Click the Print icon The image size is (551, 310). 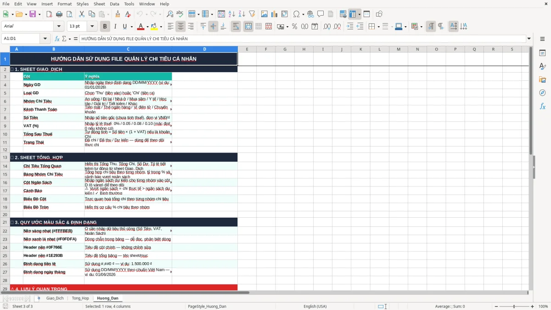[x=60, y=14]
